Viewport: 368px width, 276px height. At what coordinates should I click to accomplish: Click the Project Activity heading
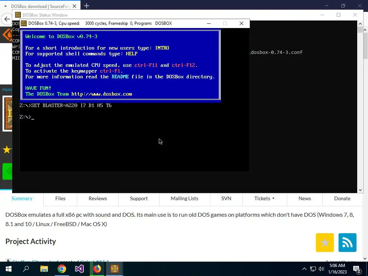coord(31,241)
